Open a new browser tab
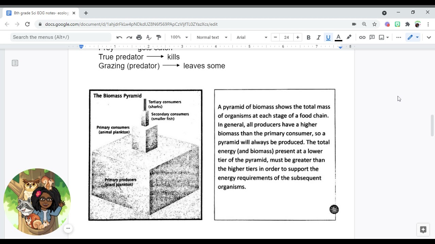This screenshot has height=244, width=435. (x=86, y=13)
